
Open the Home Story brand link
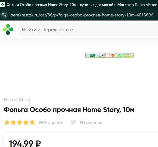pyautogui.click(x=17, y=100)
